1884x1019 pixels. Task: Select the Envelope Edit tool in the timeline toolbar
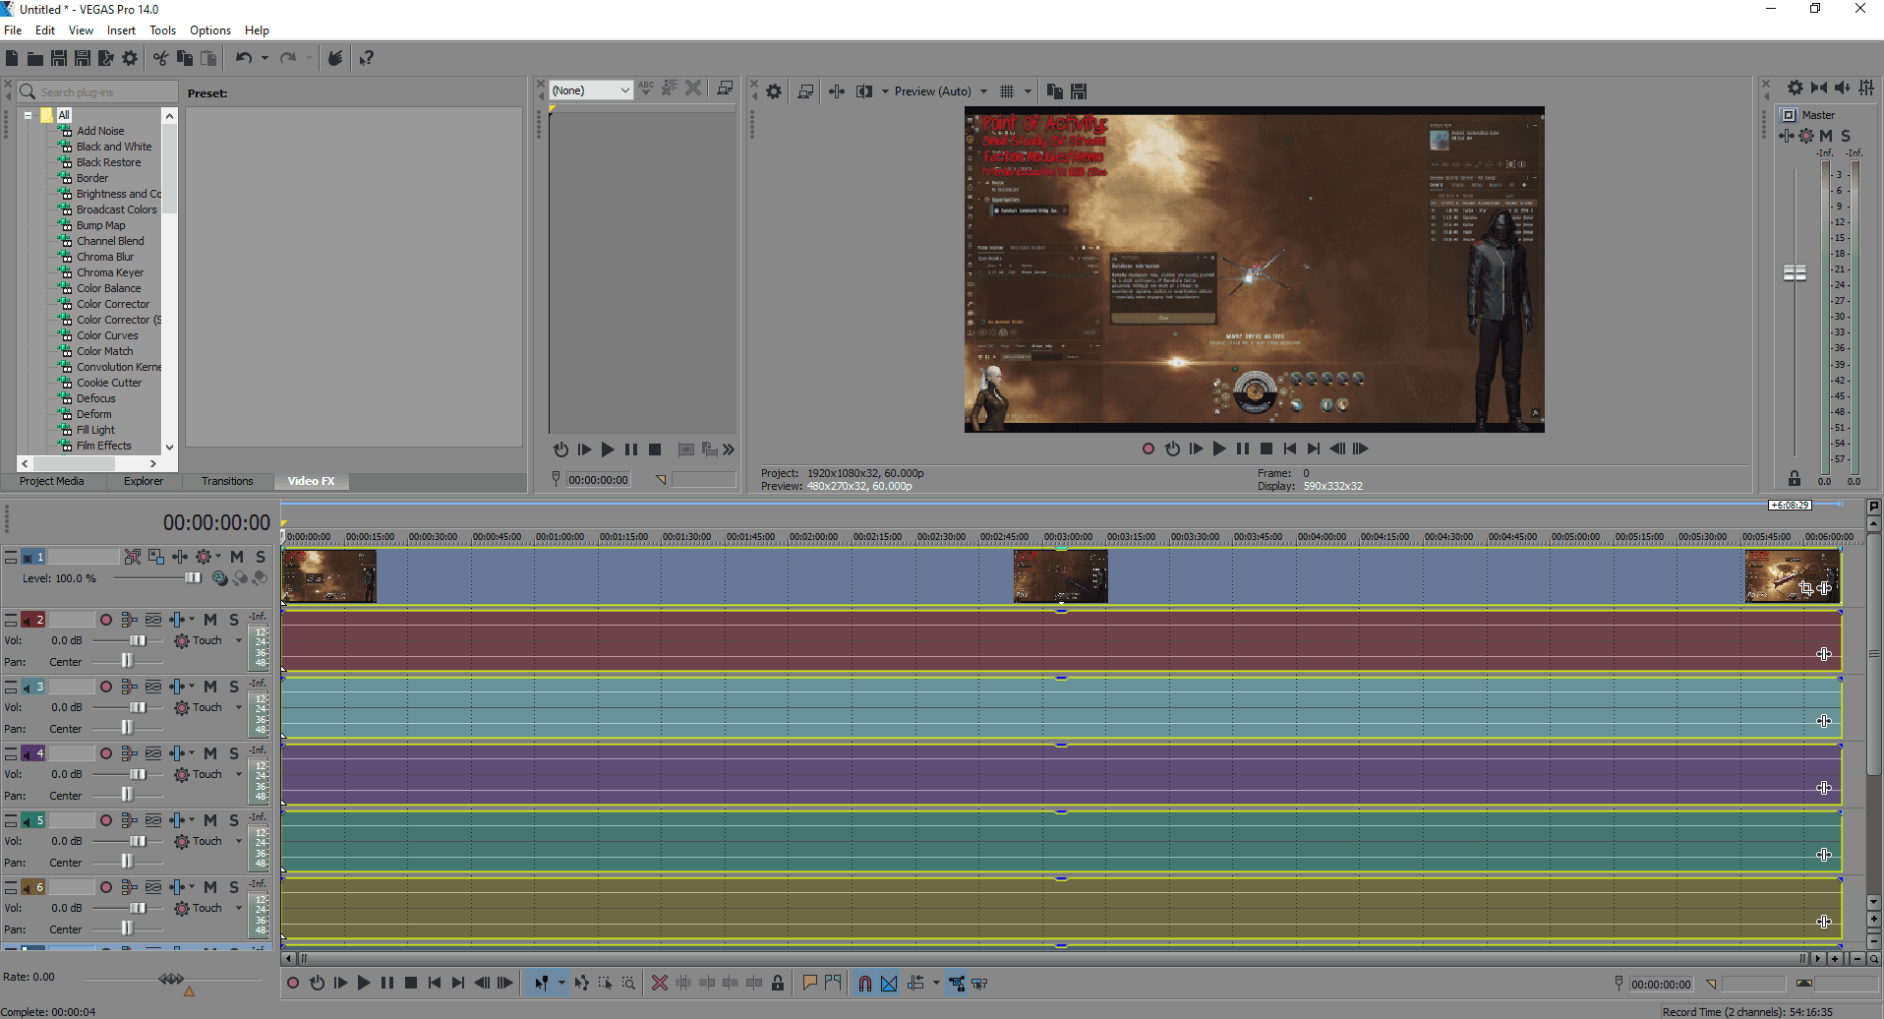[x=582, y=983]
